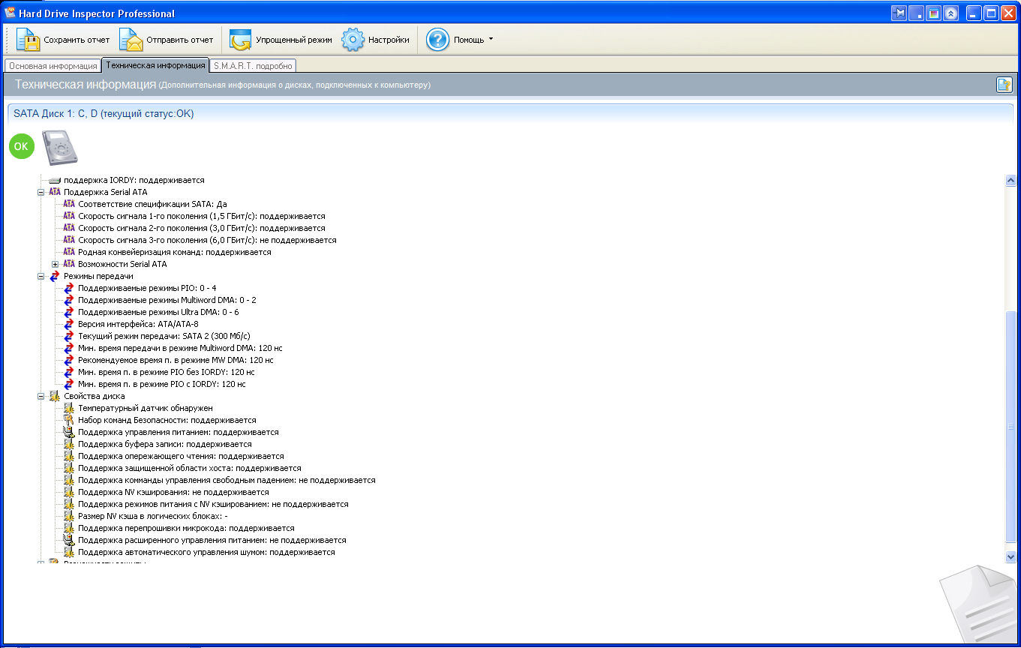Image resolution: width=1021 pixels, height=648 pixels.
Task: Click the double-chevron roll-up title bar button
Action: (950, 13)
